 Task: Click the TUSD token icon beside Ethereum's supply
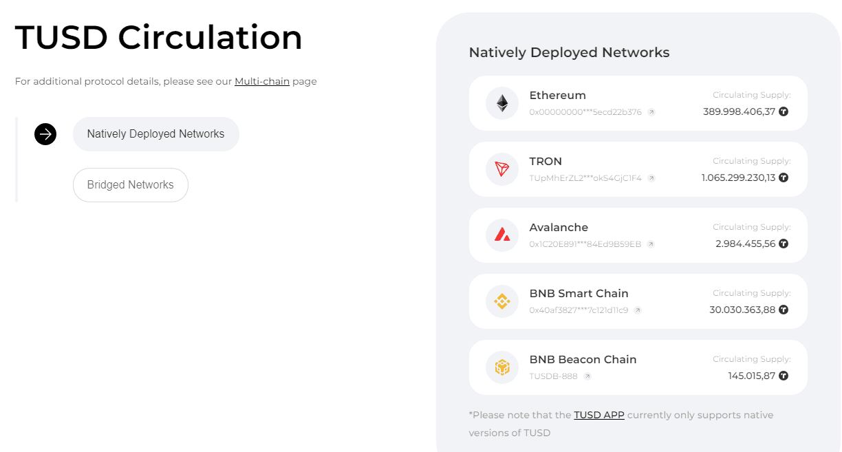point(784,111)
